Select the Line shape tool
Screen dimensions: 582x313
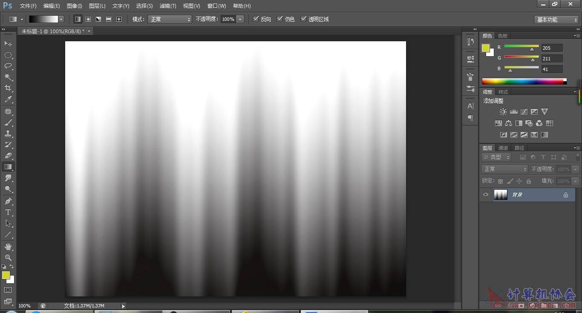(8, 234)
